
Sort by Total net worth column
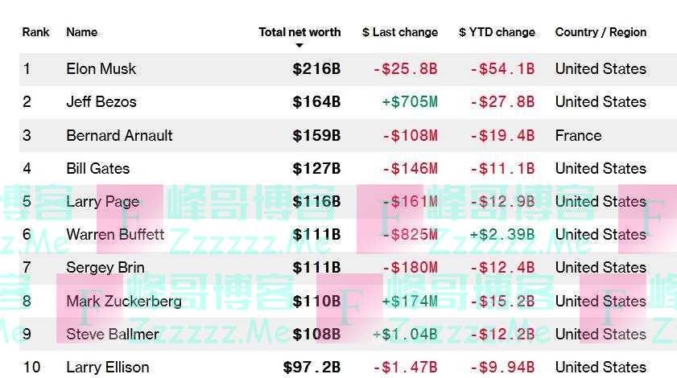pos(299,32)
